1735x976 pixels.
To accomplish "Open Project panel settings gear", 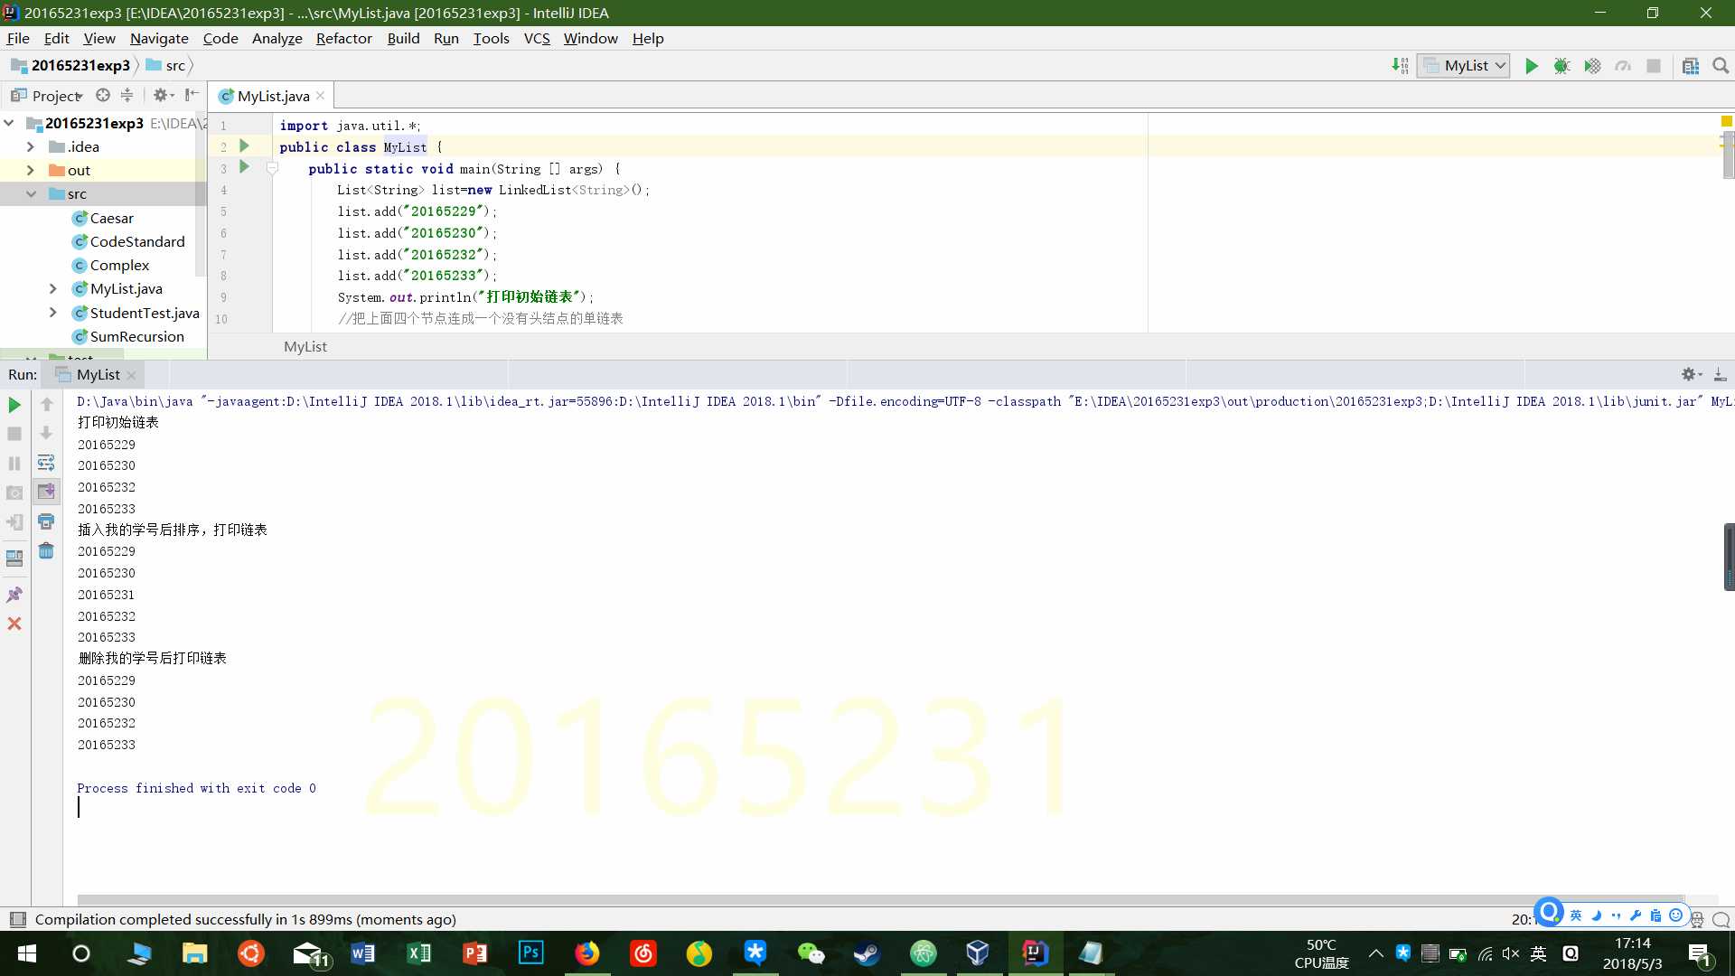I will click(x=162, y=95).
